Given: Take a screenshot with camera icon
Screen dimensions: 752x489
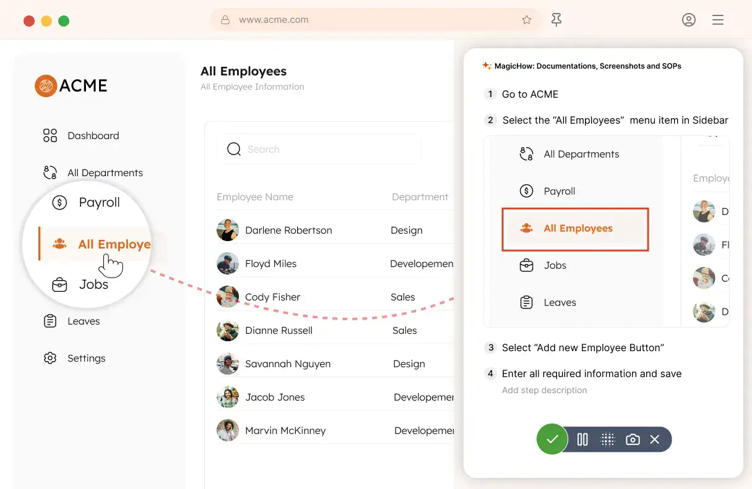Looking at the screenshot, I should tap(633, 440).
